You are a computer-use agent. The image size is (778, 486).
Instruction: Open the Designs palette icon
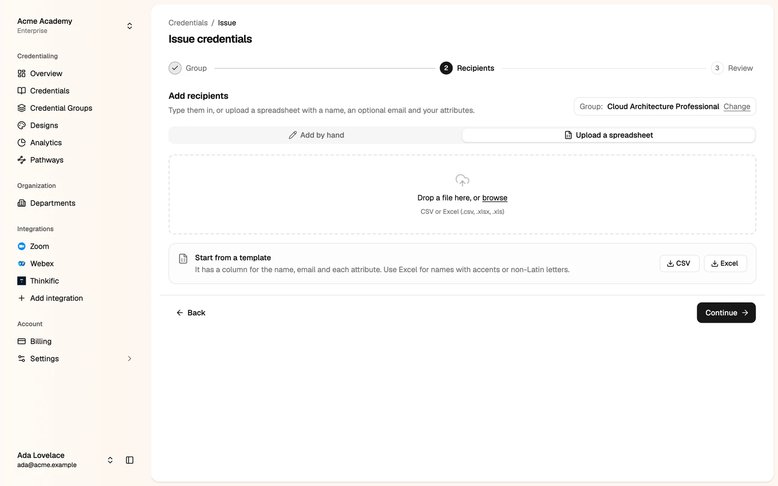coord(21,125)
